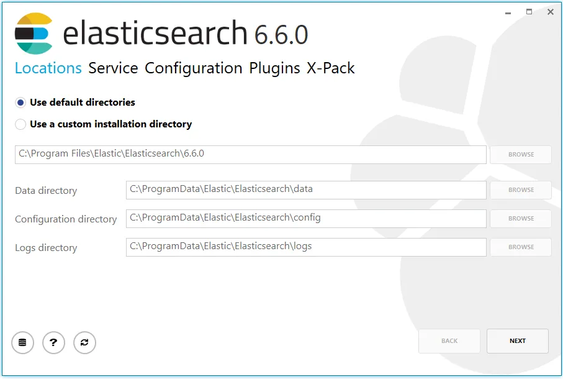563x379 pixels.
Task: Minimize the installer window
Action: click(508, 12)
